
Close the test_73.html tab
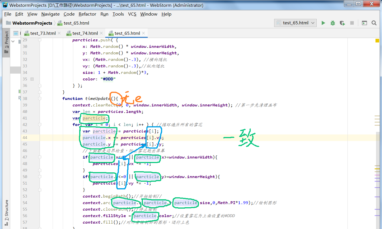coord(59,33)
